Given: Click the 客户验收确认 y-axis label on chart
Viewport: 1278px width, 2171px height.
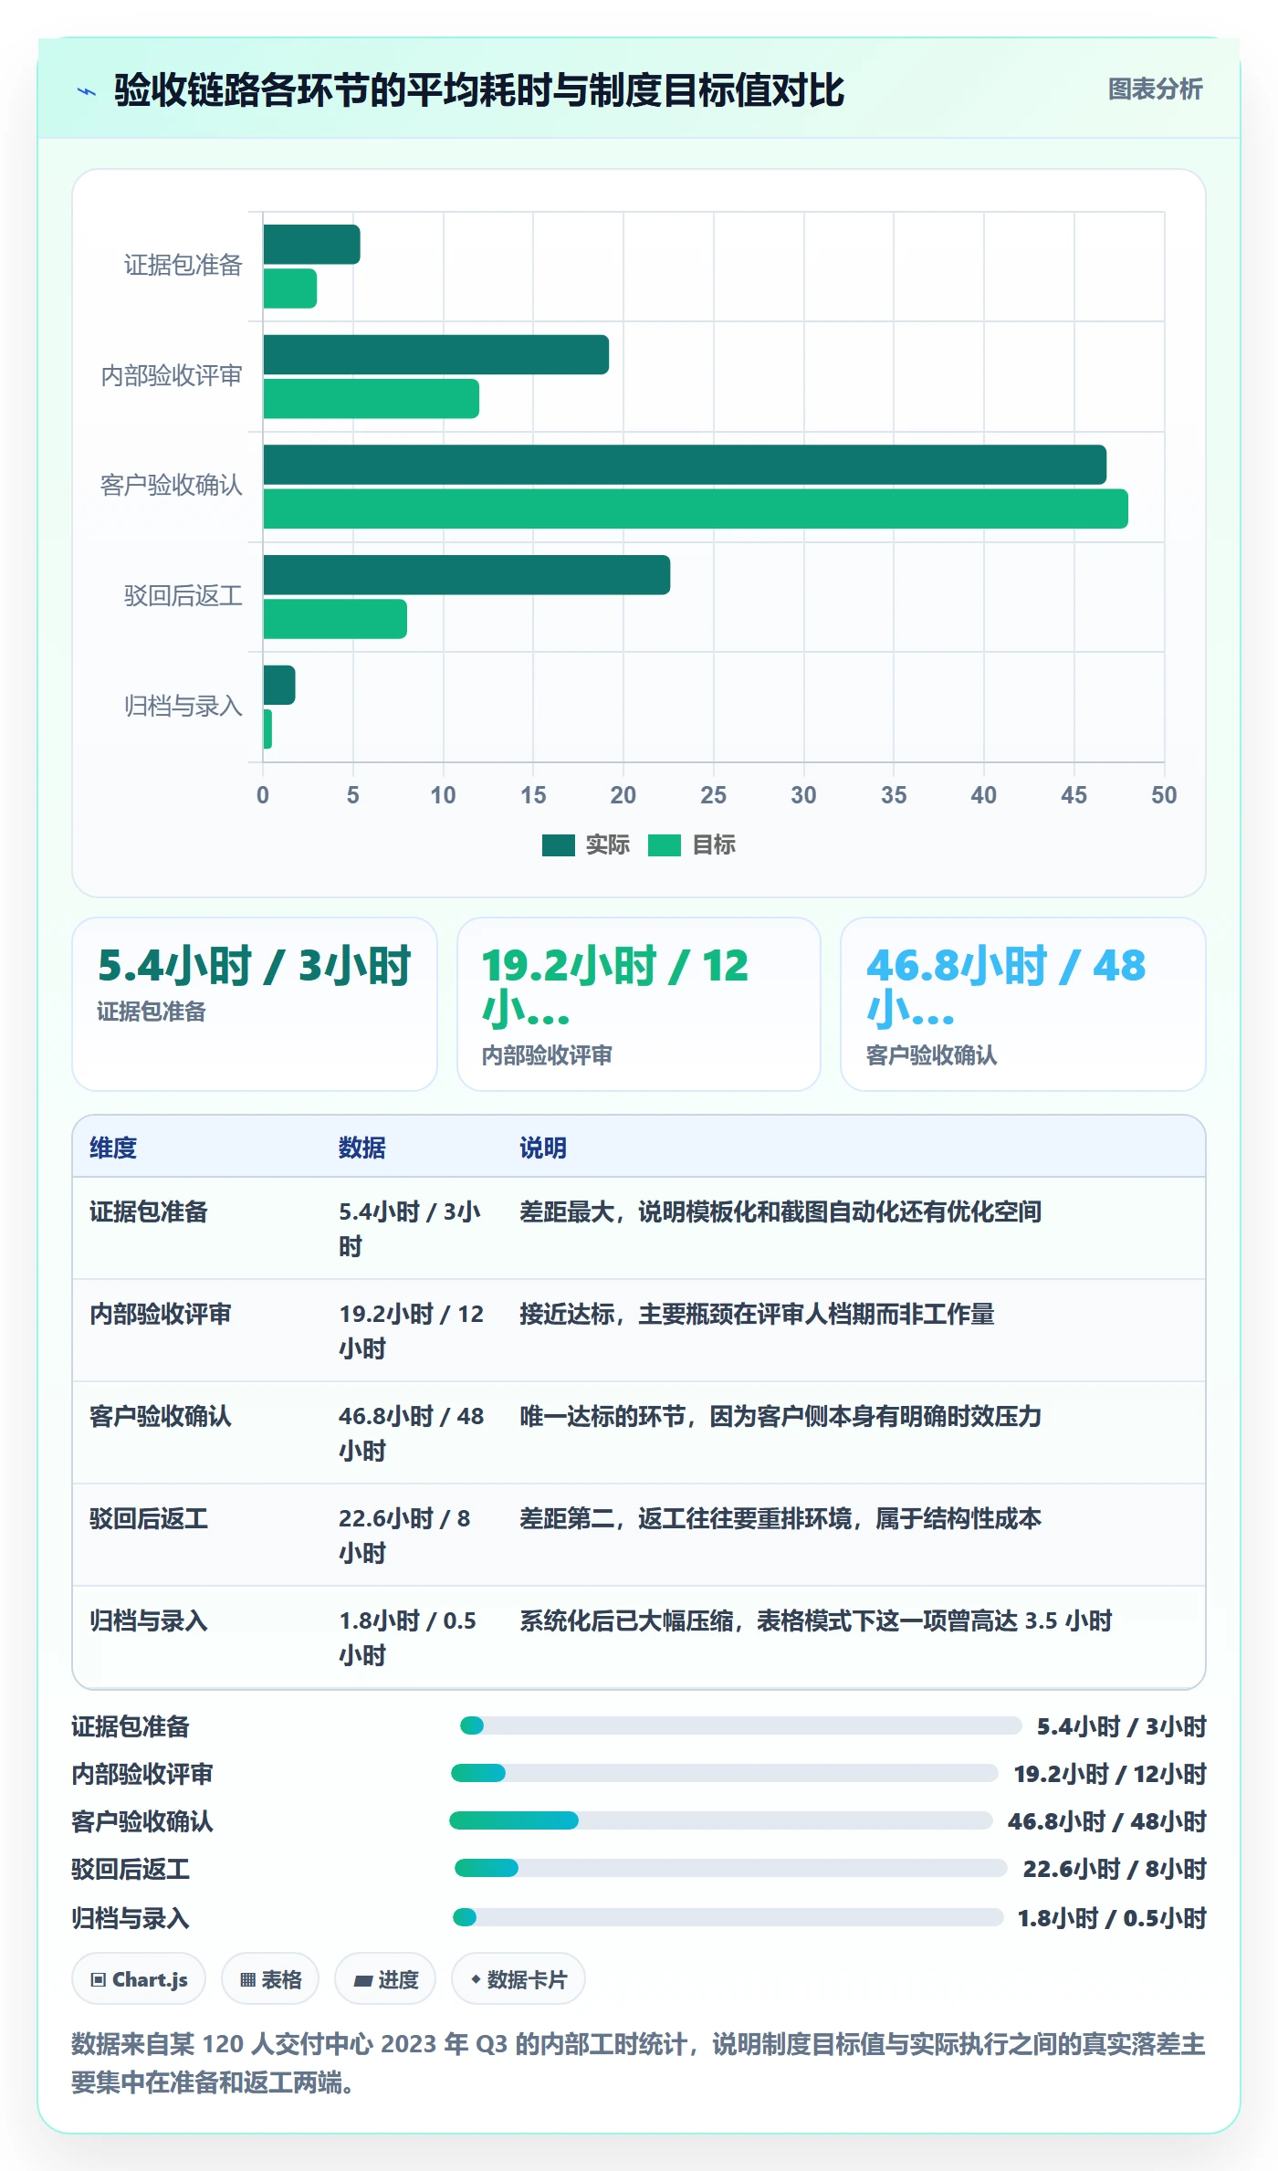Looking at the screenshot, I should pyautogui.click(x=172, y=486).
